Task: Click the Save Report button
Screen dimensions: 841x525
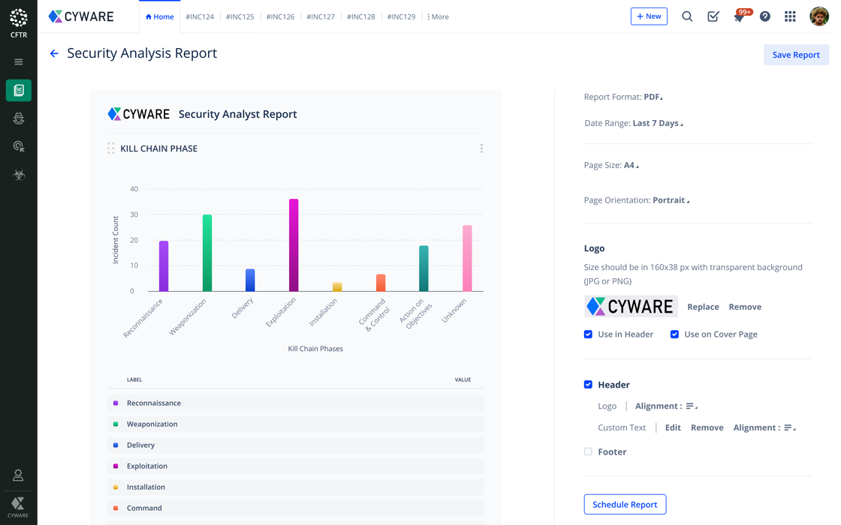Action: [796, 55]
